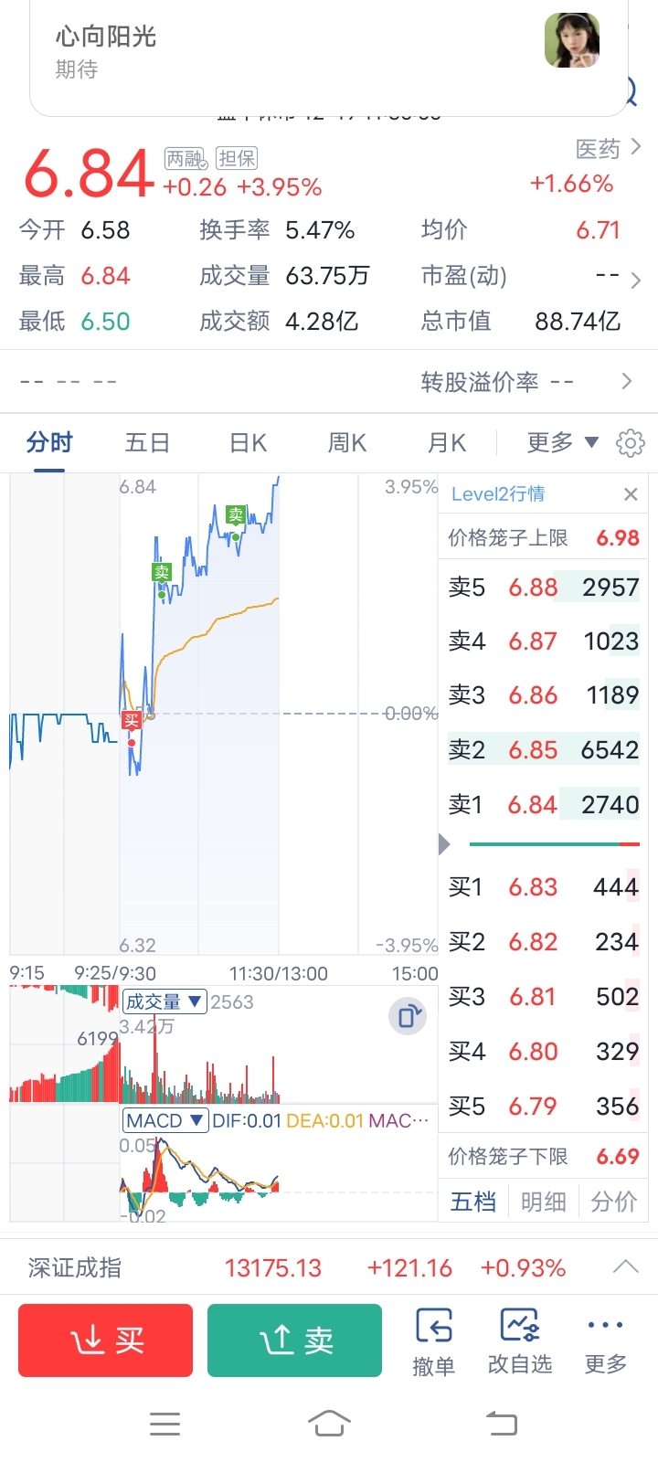Open the 成交量 indicator dropdown
The image size is (658, 1462).
tap(164, 1002)
